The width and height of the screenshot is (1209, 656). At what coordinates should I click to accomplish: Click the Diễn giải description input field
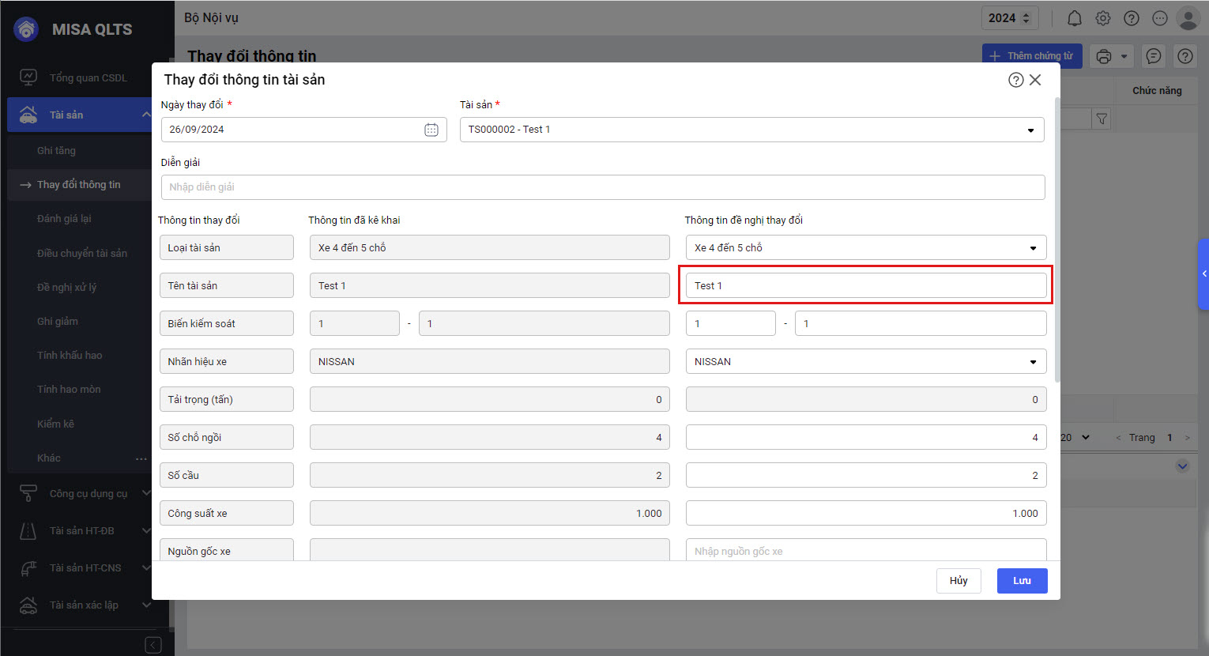coord(602,187)
